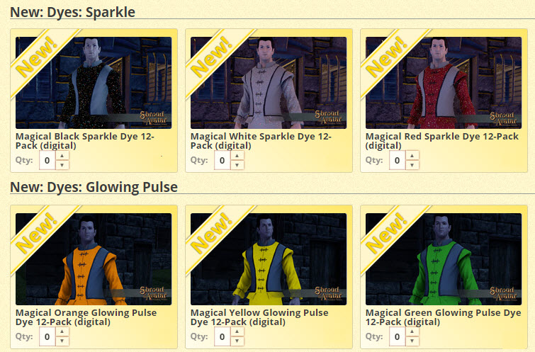The height and width of the screenshot is (352, 535).
Task: Decrease quantity of Yellow Glowing Pulse Dye
Action: click(237, 341)
